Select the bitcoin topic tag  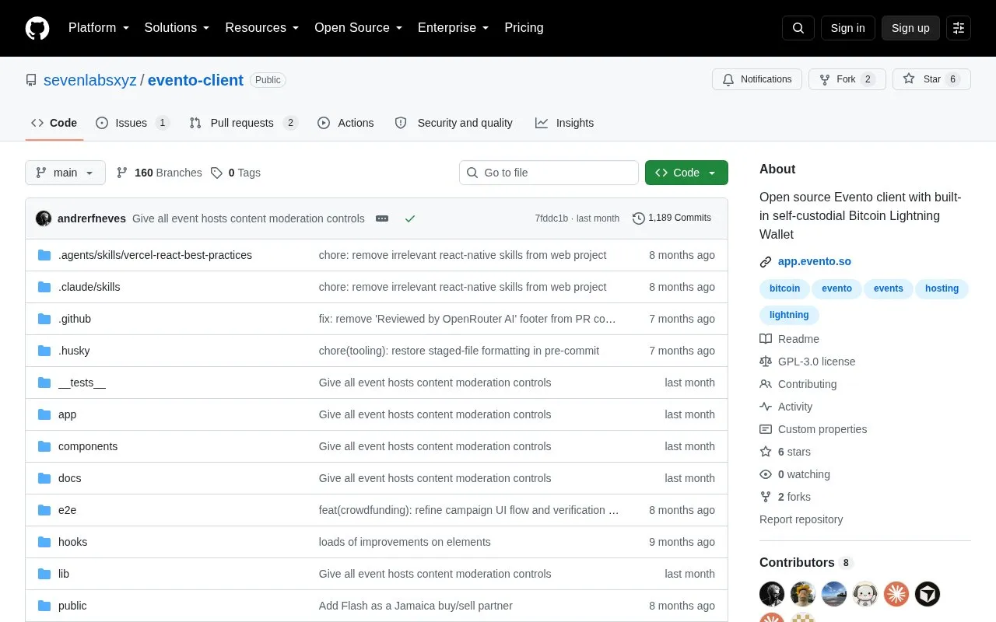784,288
